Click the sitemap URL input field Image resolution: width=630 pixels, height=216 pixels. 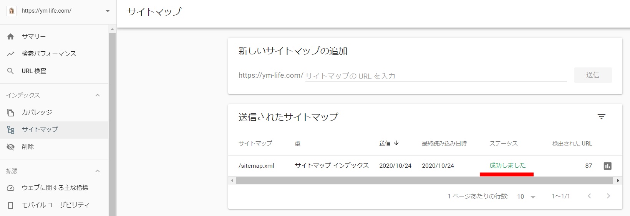coord(436,76)
